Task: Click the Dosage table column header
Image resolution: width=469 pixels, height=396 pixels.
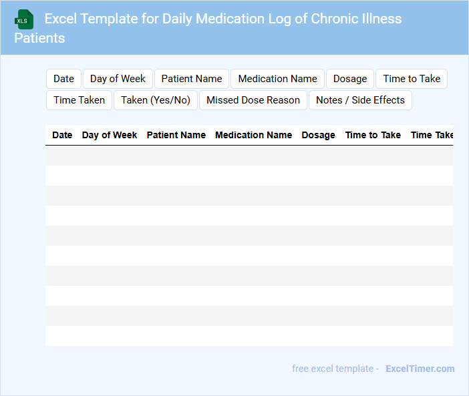Action: pos(318,135)
